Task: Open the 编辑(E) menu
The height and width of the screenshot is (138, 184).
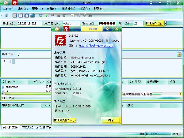Action: pos(23,9)
